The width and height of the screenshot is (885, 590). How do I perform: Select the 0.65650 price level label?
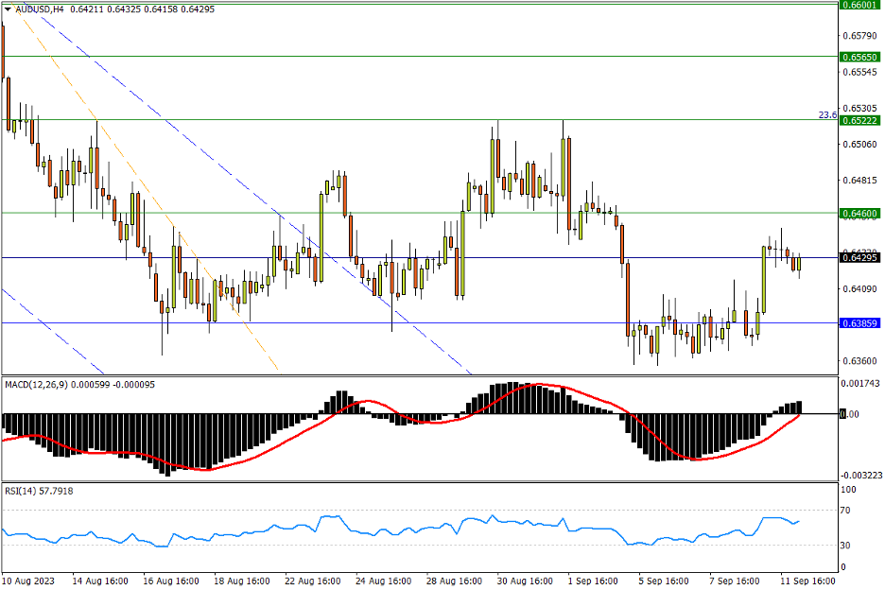pyautogui.click(x=859, y=57)
